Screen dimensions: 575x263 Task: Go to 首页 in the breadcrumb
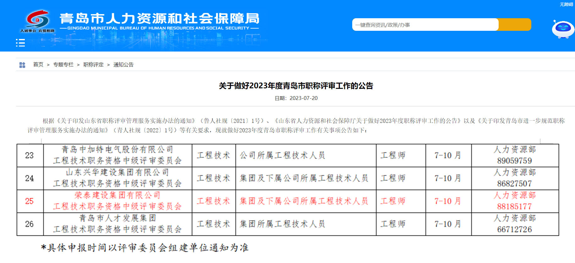point(38,65)
